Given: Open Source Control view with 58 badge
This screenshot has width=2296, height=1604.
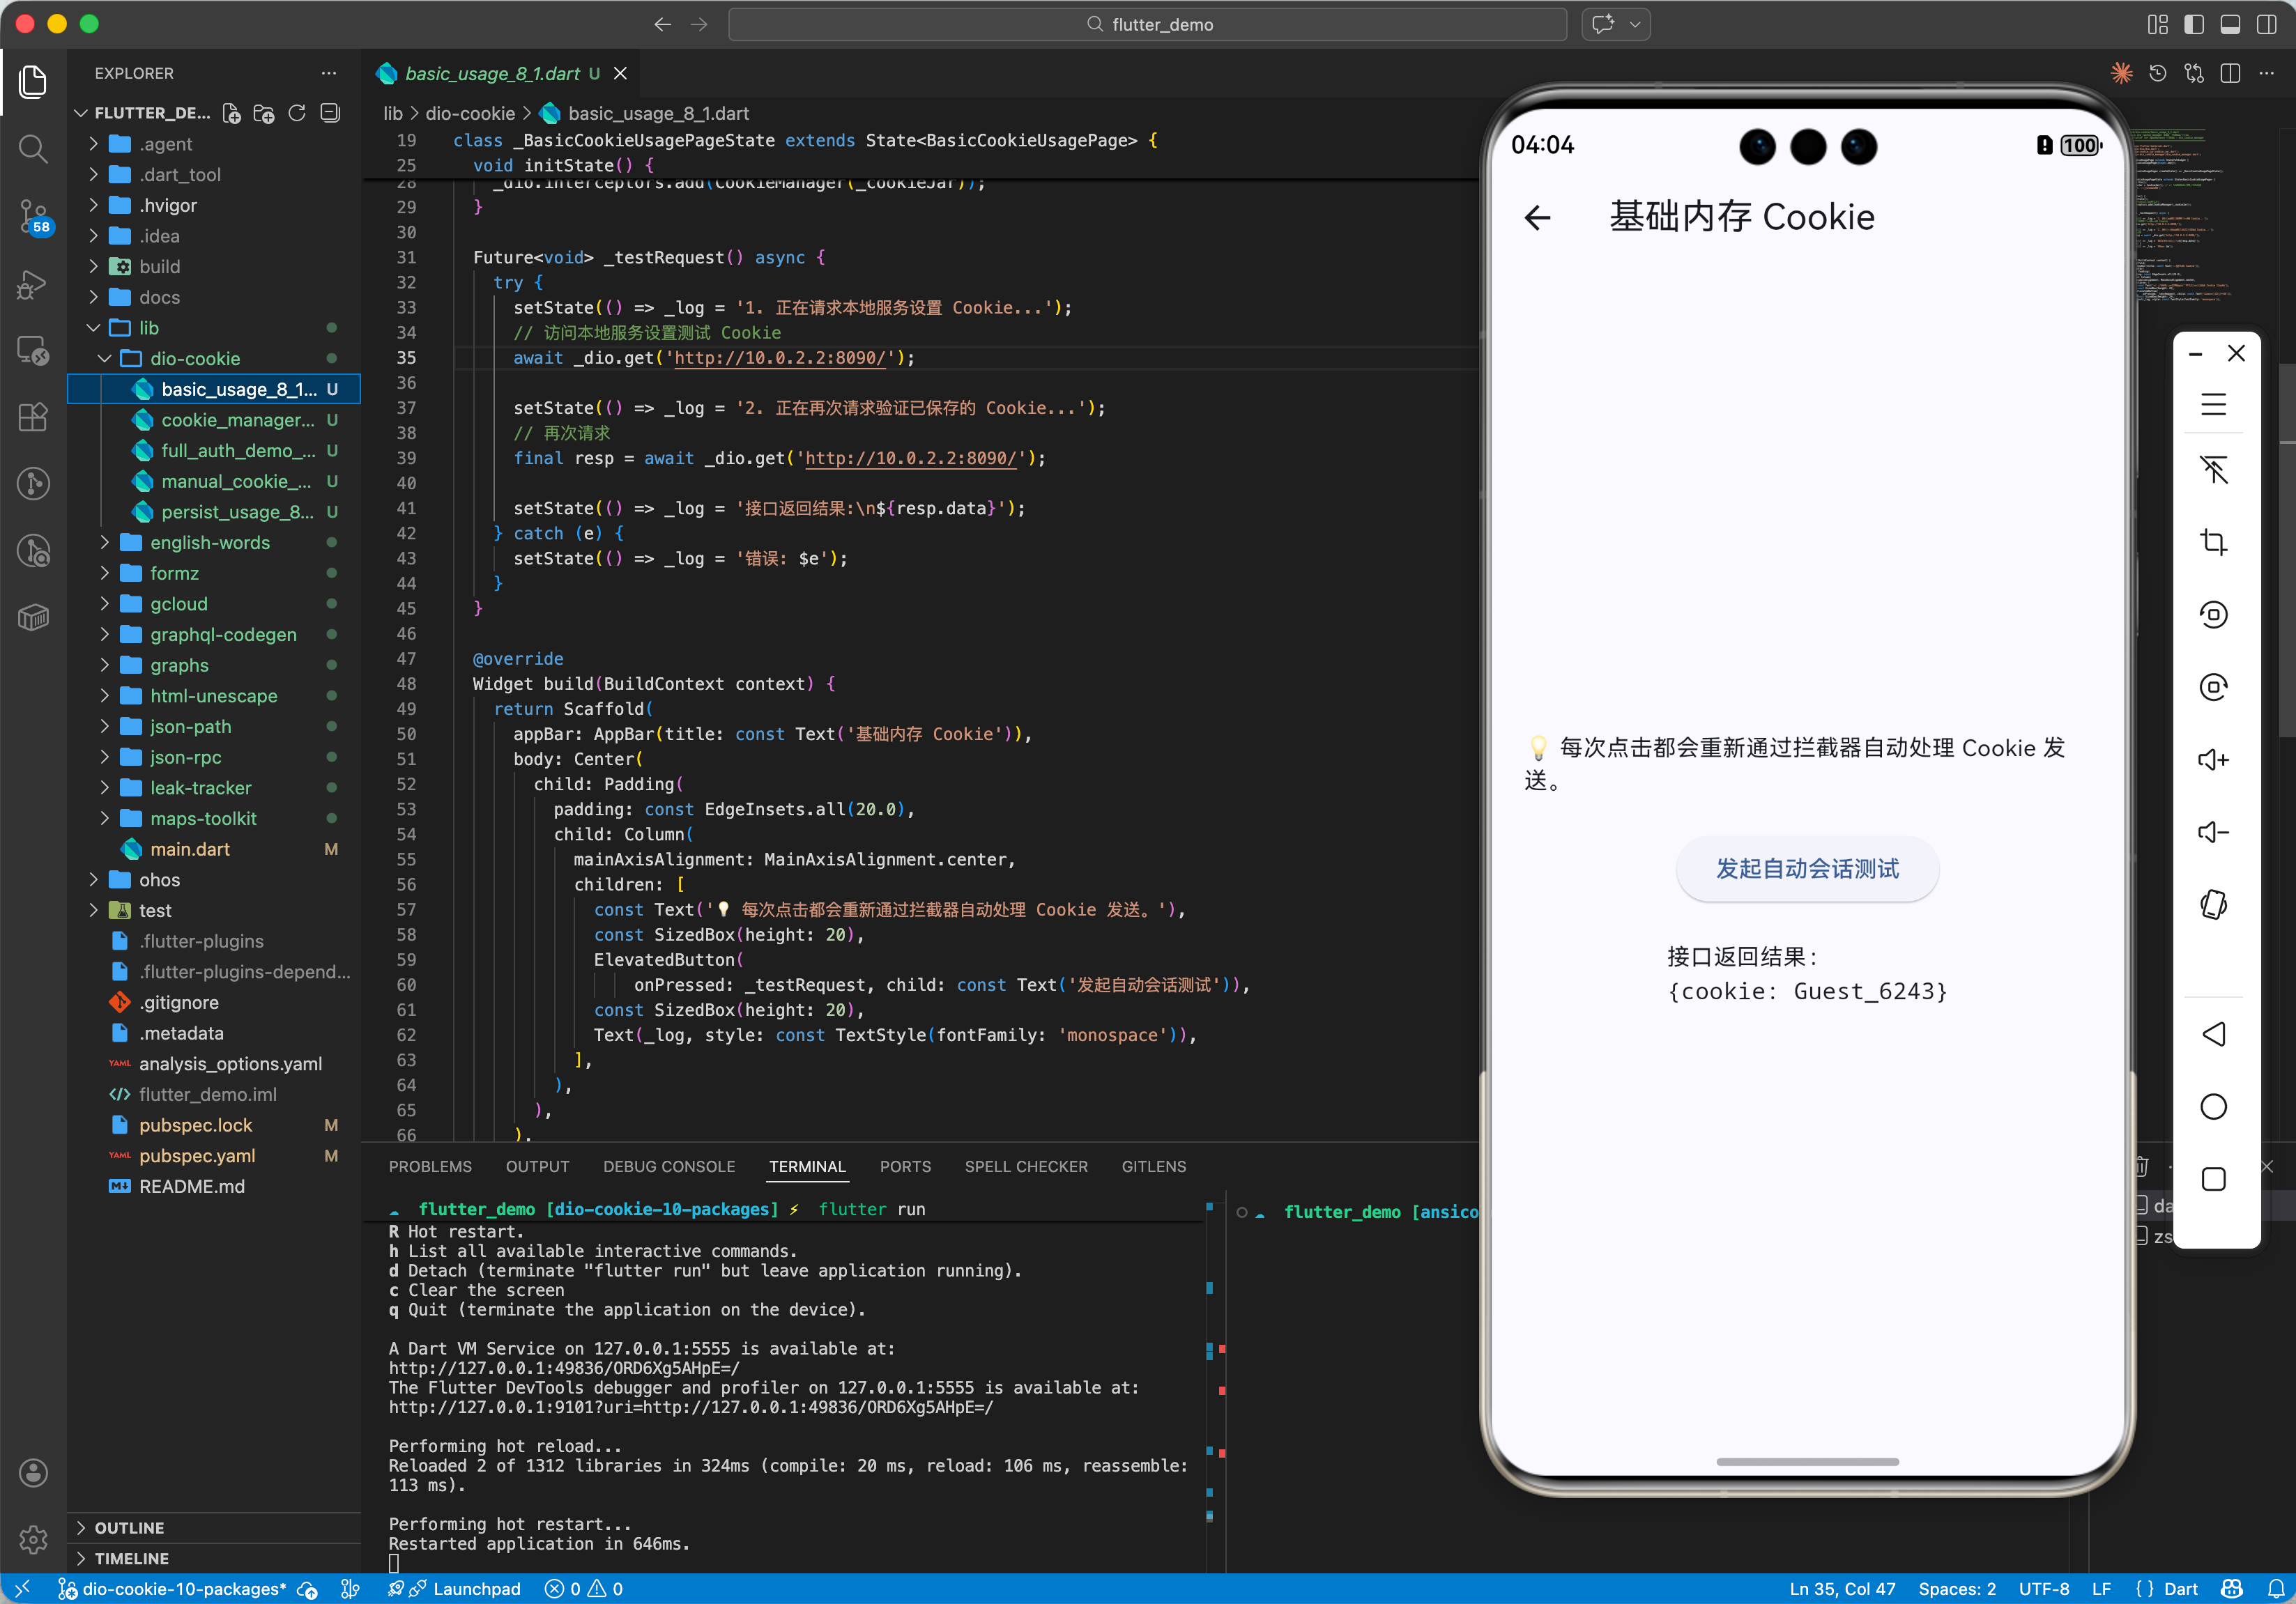Looking at the screenshot, I should [33, 215].
